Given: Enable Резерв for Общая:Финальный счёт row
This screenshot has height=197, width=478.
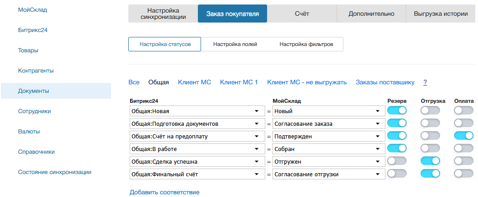Looking at the screenshot, I should (397, 174).
